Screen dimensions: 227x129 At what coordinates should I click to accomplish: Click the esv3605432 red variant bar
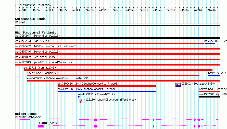point(117,49)
